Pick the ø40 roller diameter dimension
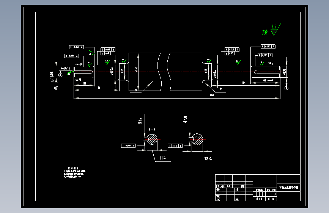Image resolution: width=329 pixels, height=213 pixels. click(x=136, y=69)
